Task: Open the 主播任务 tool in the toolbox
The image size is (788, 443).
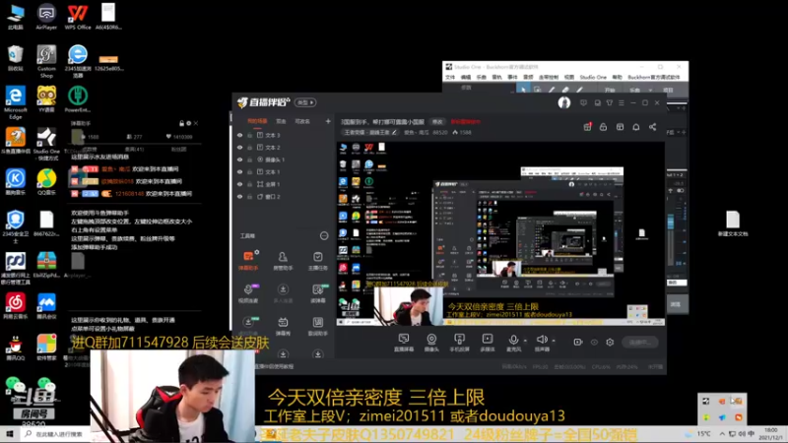Action: (x=317, y=261)
